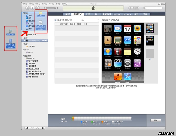Sort apps by 日期 date
Viewport: 176px width, 136px height.
pos(86,24)
